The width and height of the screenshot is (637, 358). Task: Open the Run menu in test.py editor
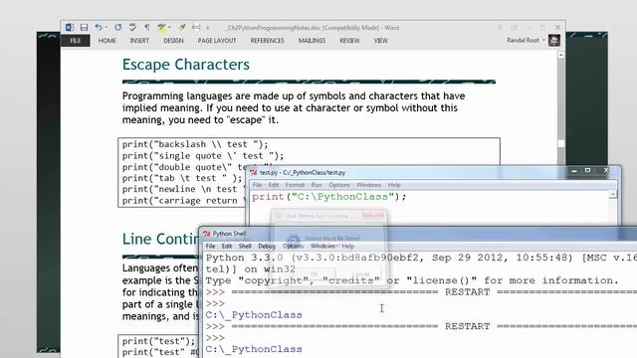[317, 185]
